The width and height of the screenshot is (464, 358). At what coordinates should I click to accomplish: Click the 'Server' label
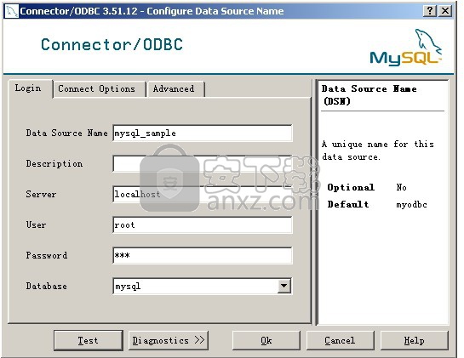[x=41, y=194]
